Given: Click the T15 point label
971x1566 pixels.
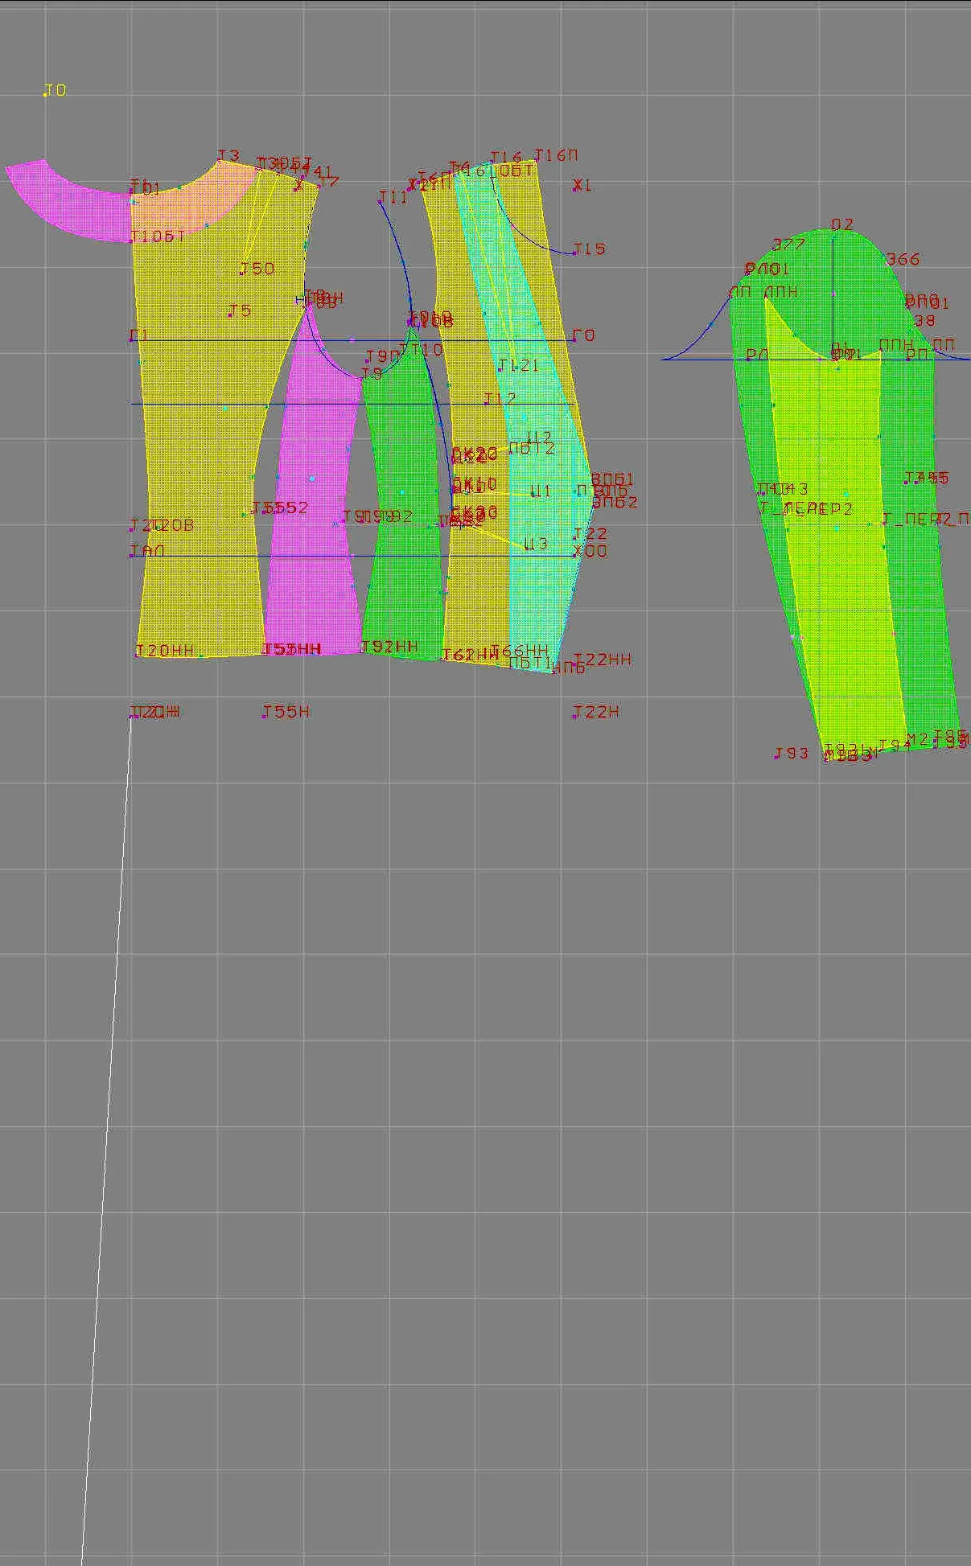Looking at the screenshot, I should point(590,249).
